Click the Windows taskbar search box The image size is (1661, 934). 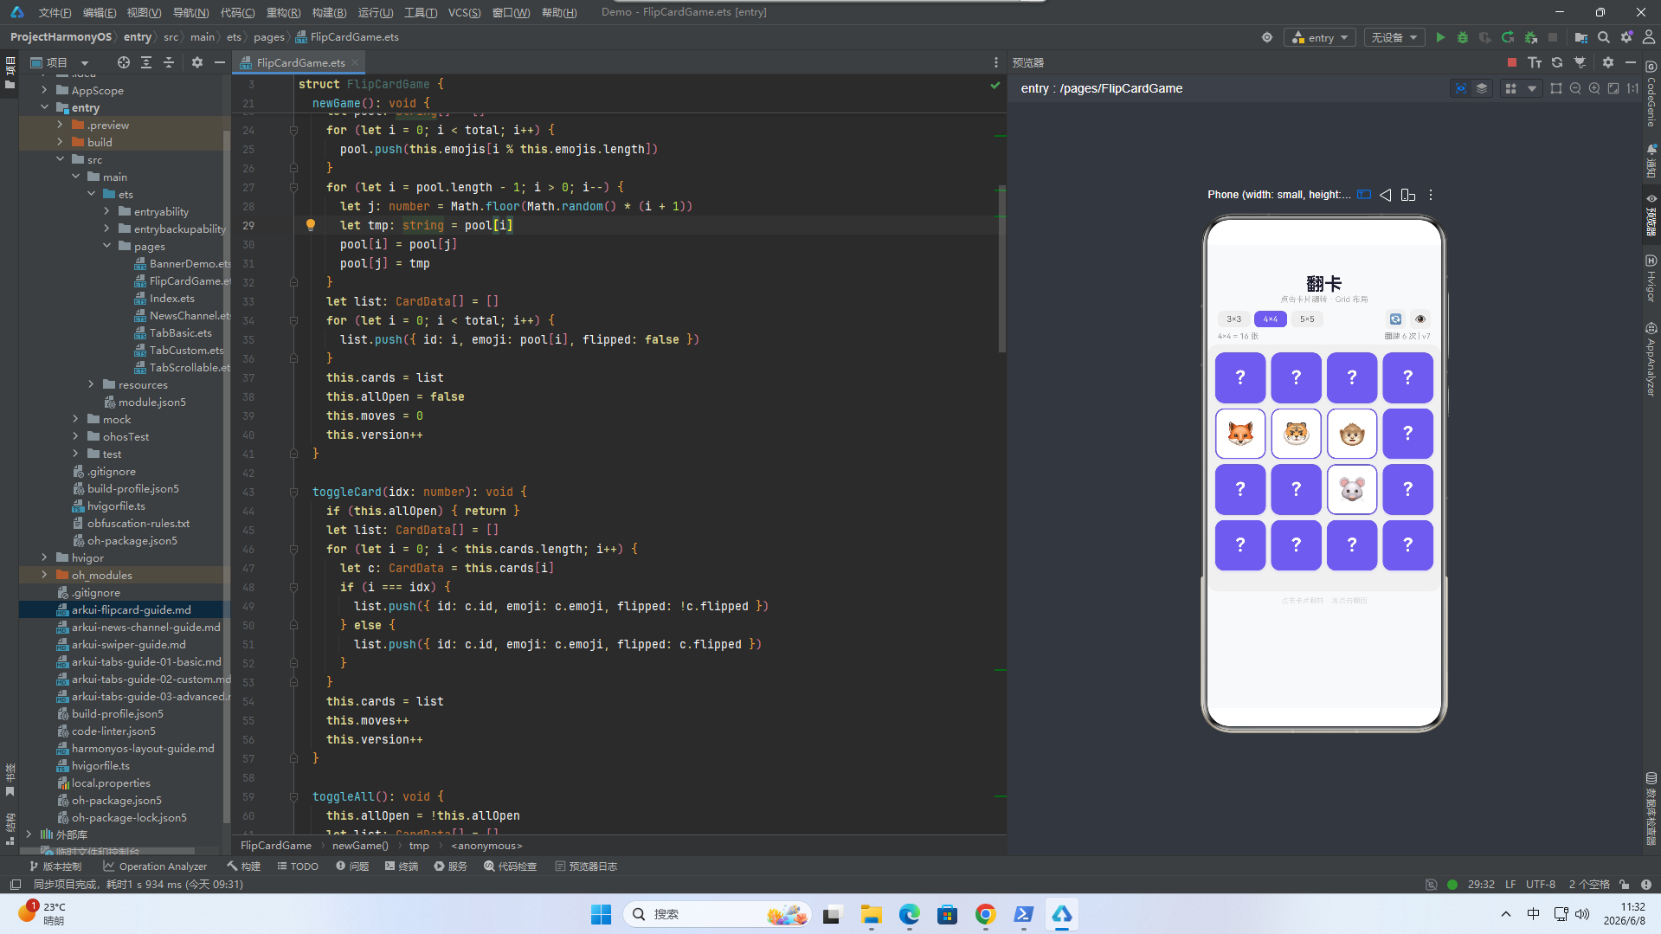coord(717,914)
